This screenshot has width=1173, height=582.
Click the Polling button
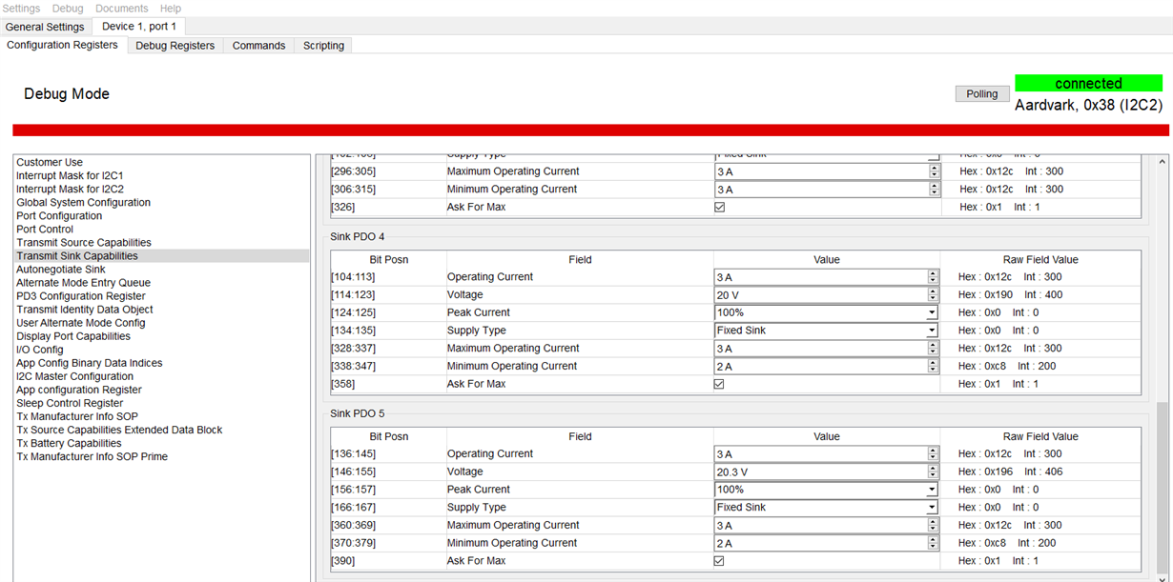[981, 93]
